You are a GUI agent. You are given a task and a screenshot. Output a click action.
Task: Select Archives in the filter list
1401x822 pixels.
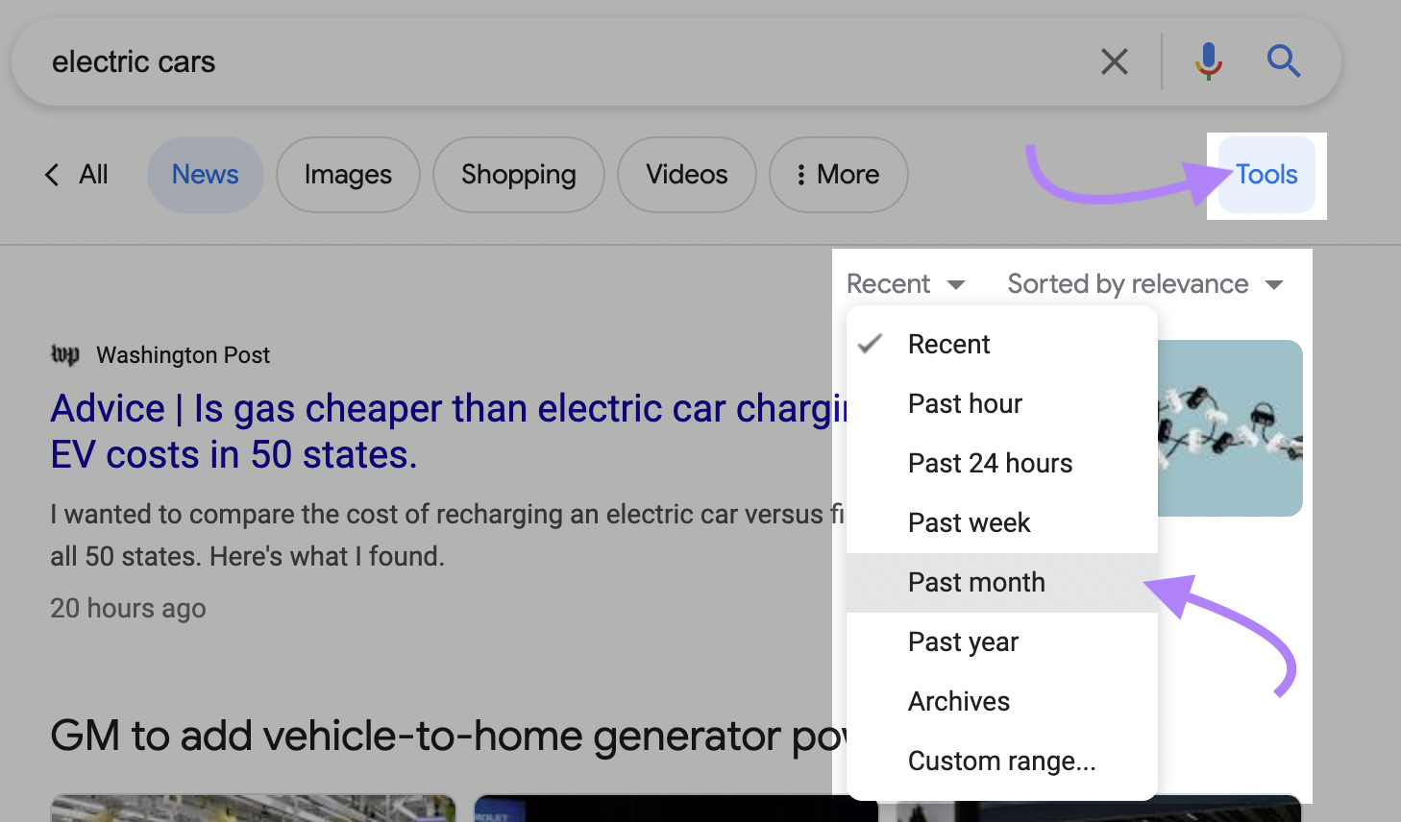[958, 701]
